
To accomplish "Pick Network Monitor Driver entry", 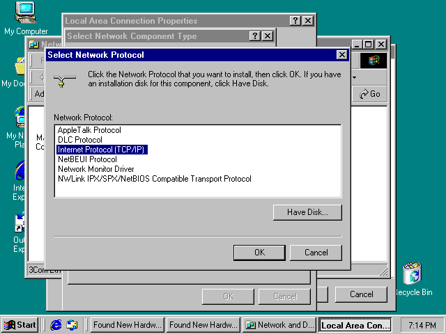I will click(96, 169).
